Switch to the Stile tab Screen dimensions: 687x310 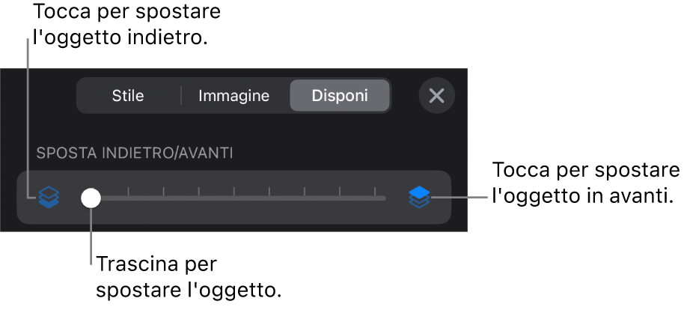point(128,96)
